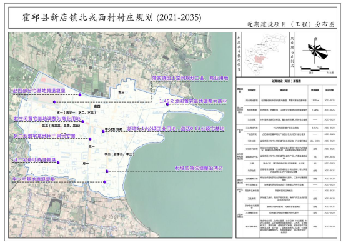Screen dimensions: 346x245
Task: Select pink highlighted village in location inset
Action: pyautogui.click(x=260, y=59)
